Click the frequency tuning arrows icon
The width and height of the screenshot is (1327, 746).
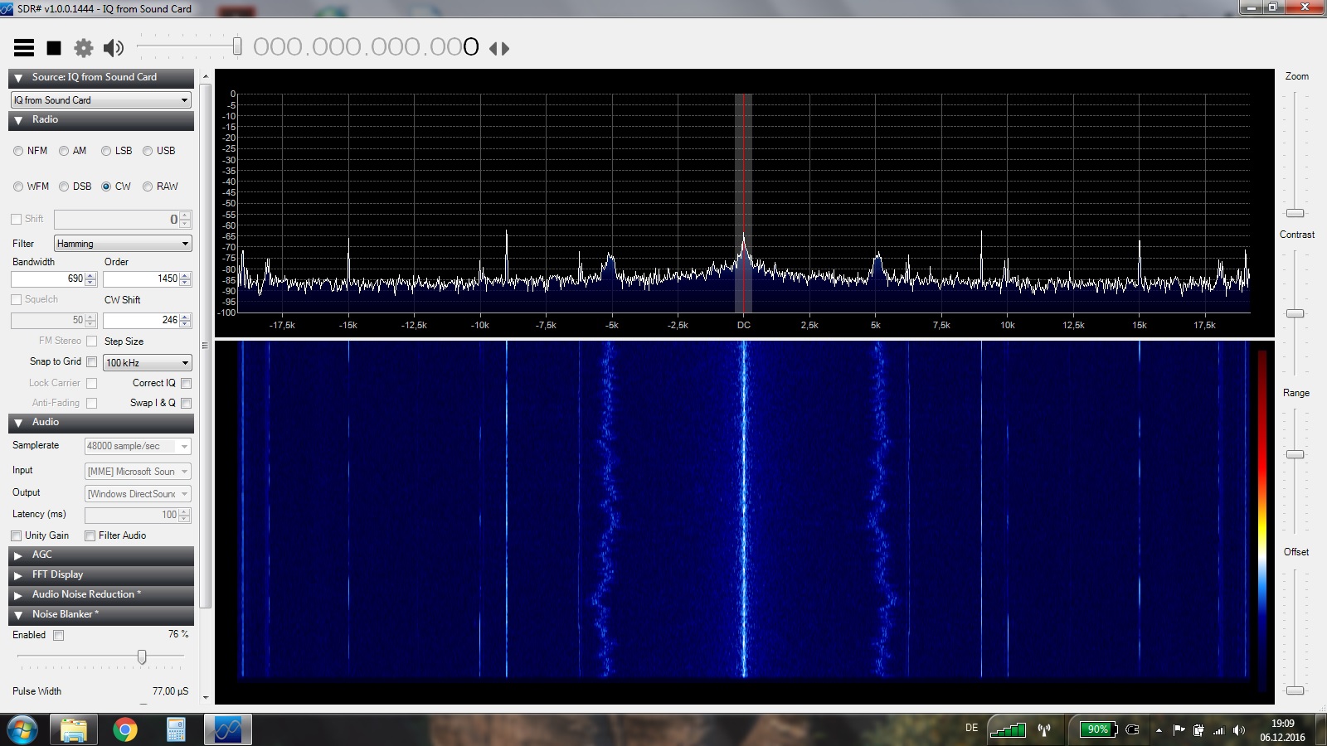point(499,48)
